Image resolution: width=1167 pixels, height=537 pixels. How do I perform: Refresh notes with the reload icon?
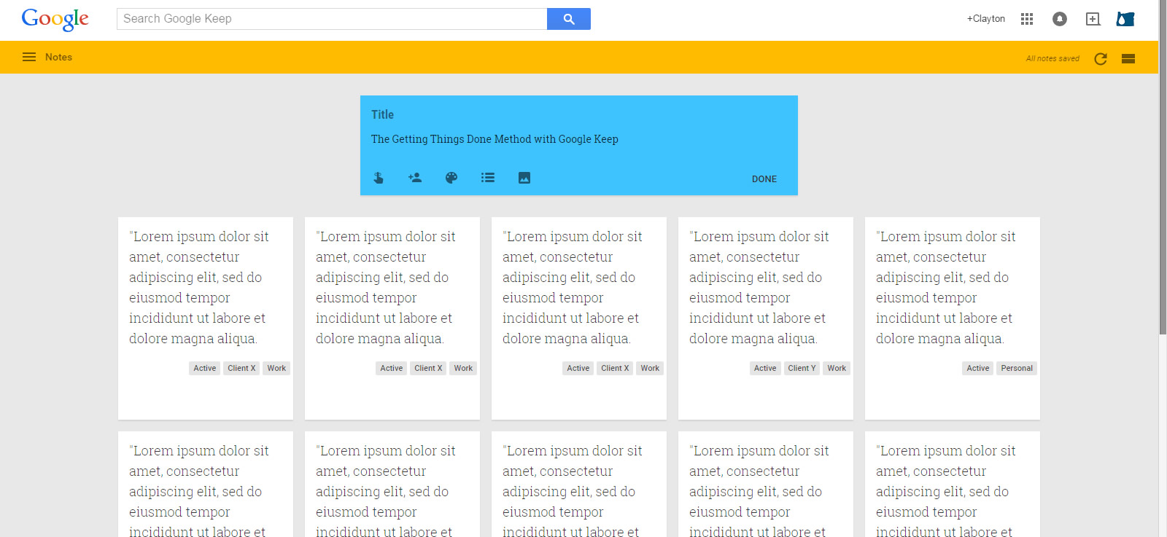click(x=1101, y=58)
